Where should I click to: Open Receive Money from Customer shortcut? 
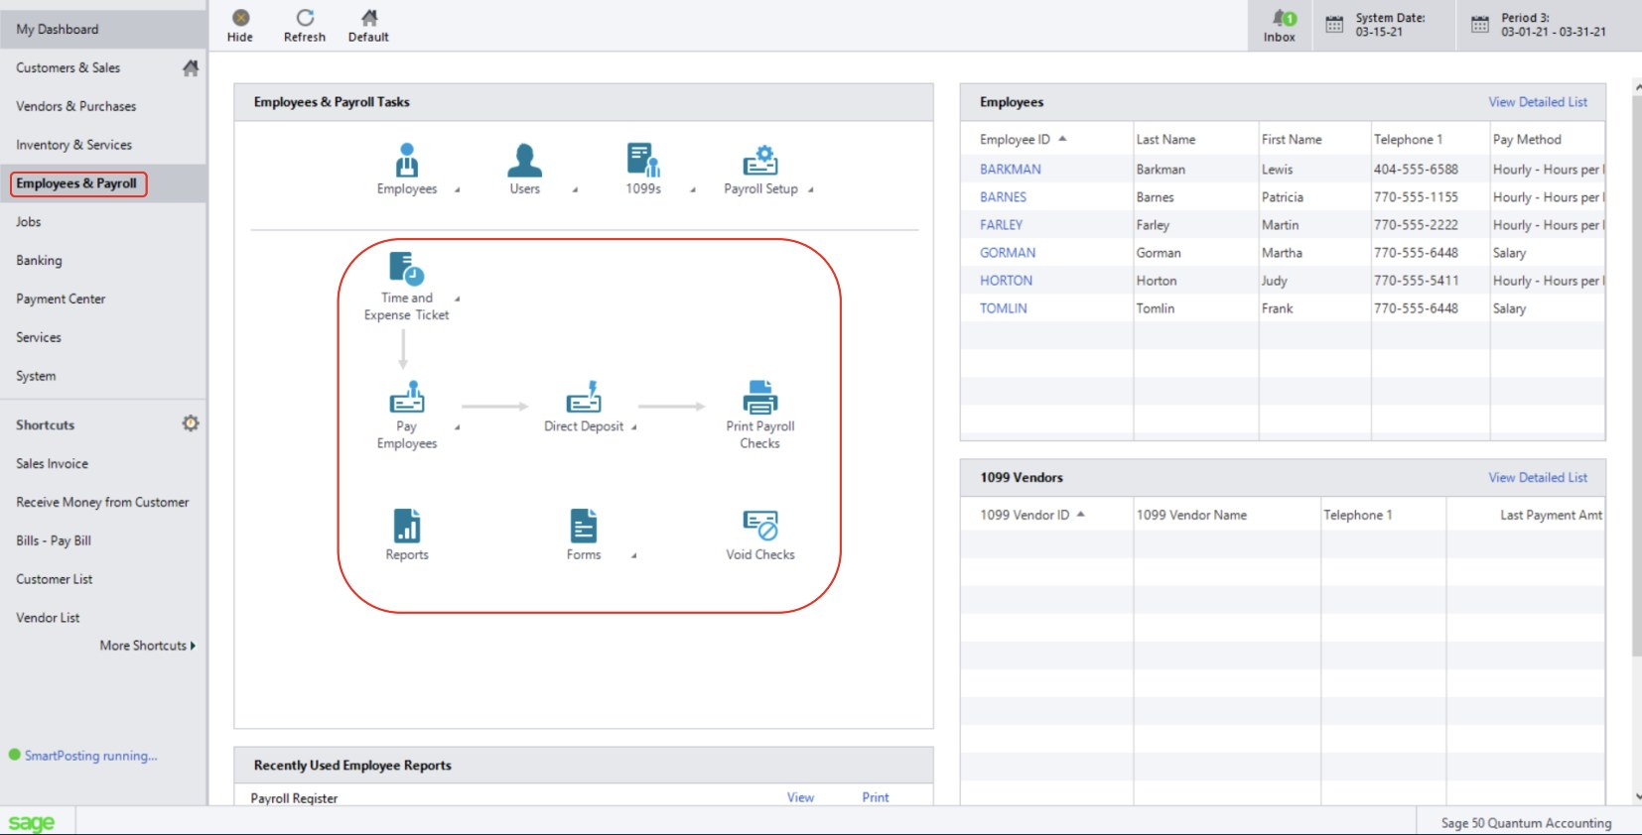[x=102, y=502]
